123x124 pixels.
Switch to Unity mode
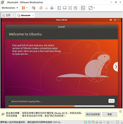[x=75, y=8]
